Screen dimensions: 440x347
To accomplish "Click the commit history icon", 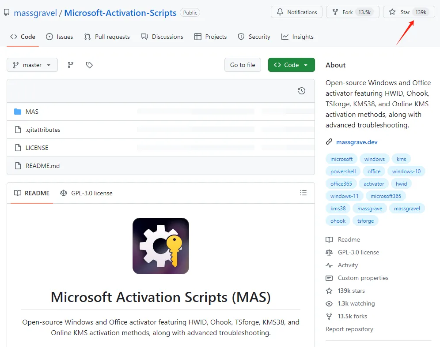I will [x=302, y=91].
